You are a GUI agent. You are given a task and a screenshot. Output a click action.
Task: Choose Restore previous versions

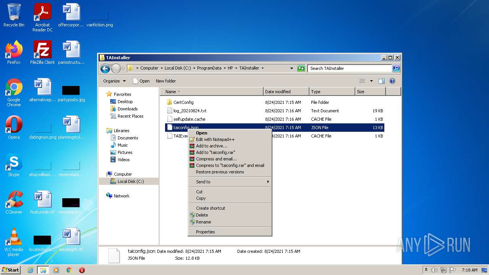pos(230,172)
